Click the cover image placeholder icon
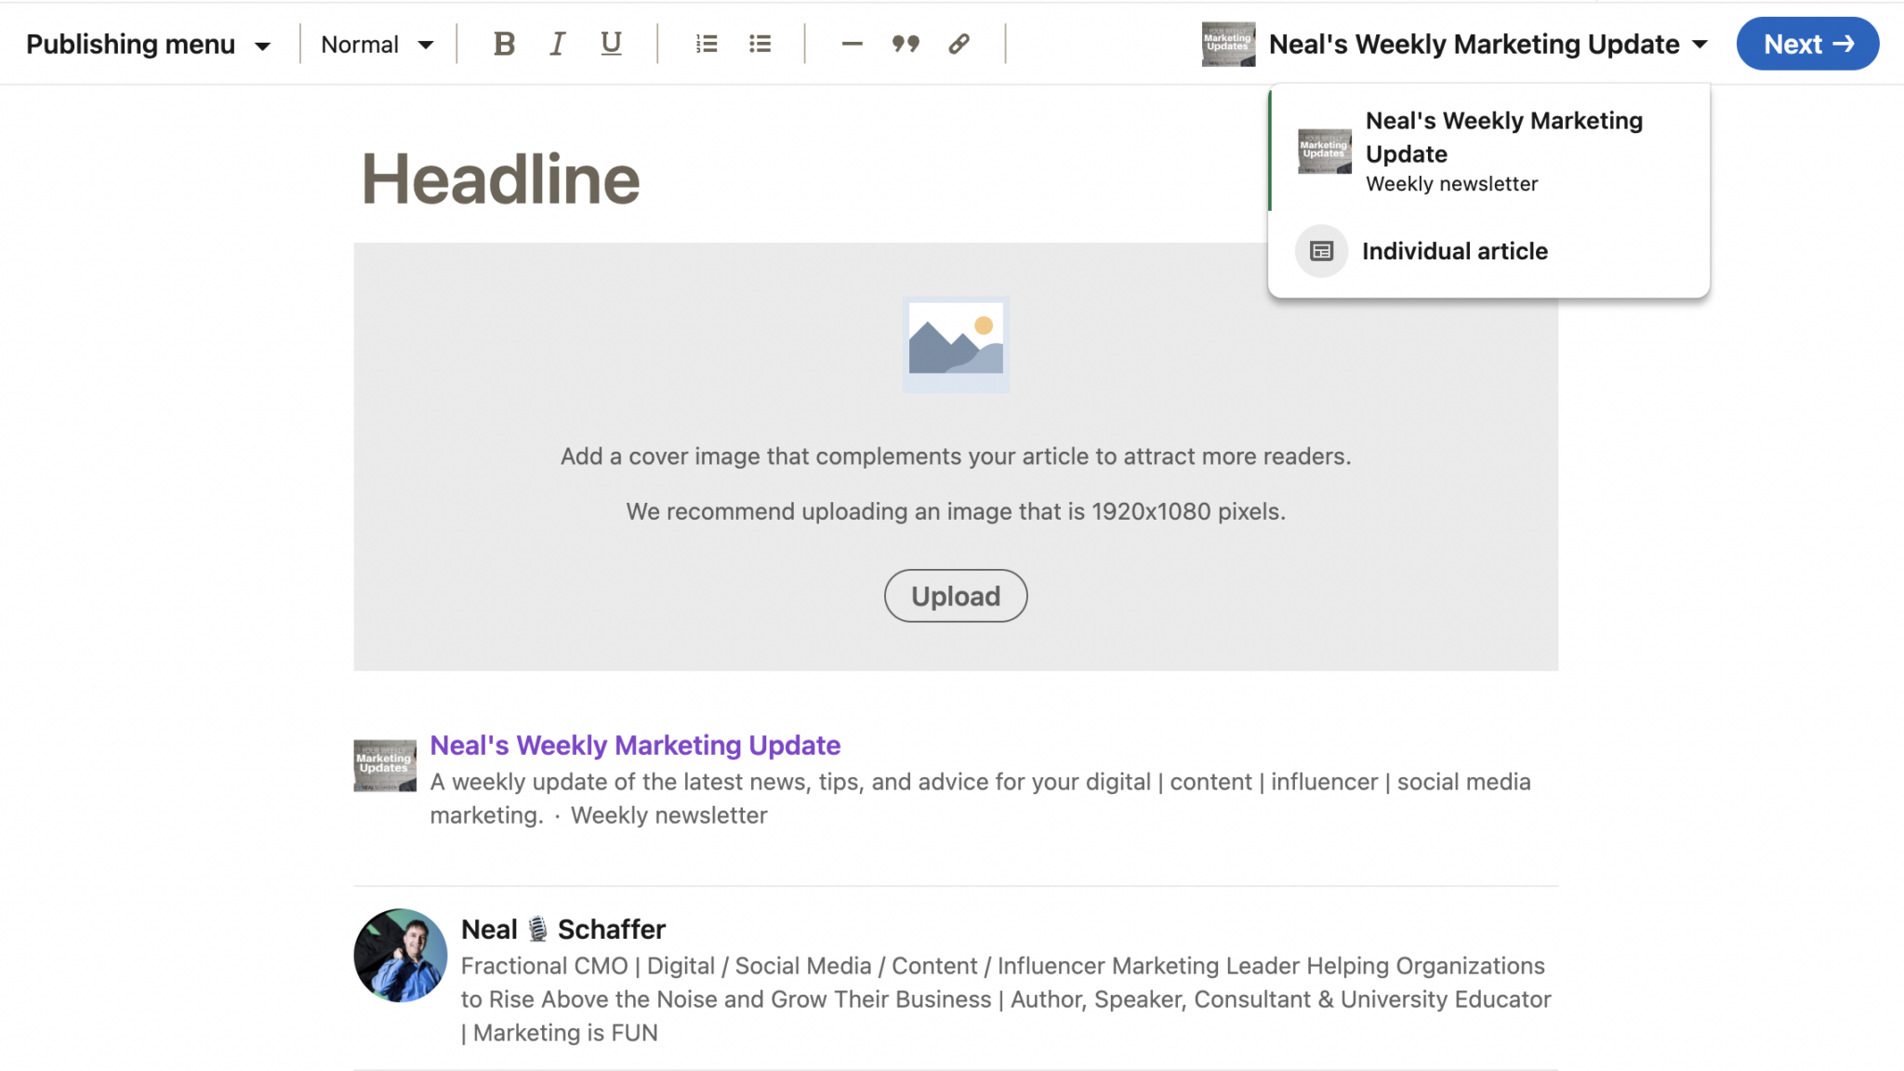The image size is (1904, 1071). point(956,344)
